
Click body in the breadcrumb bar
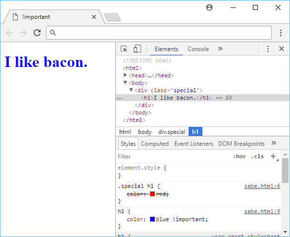pyautogui.click(x=145, y=132)
